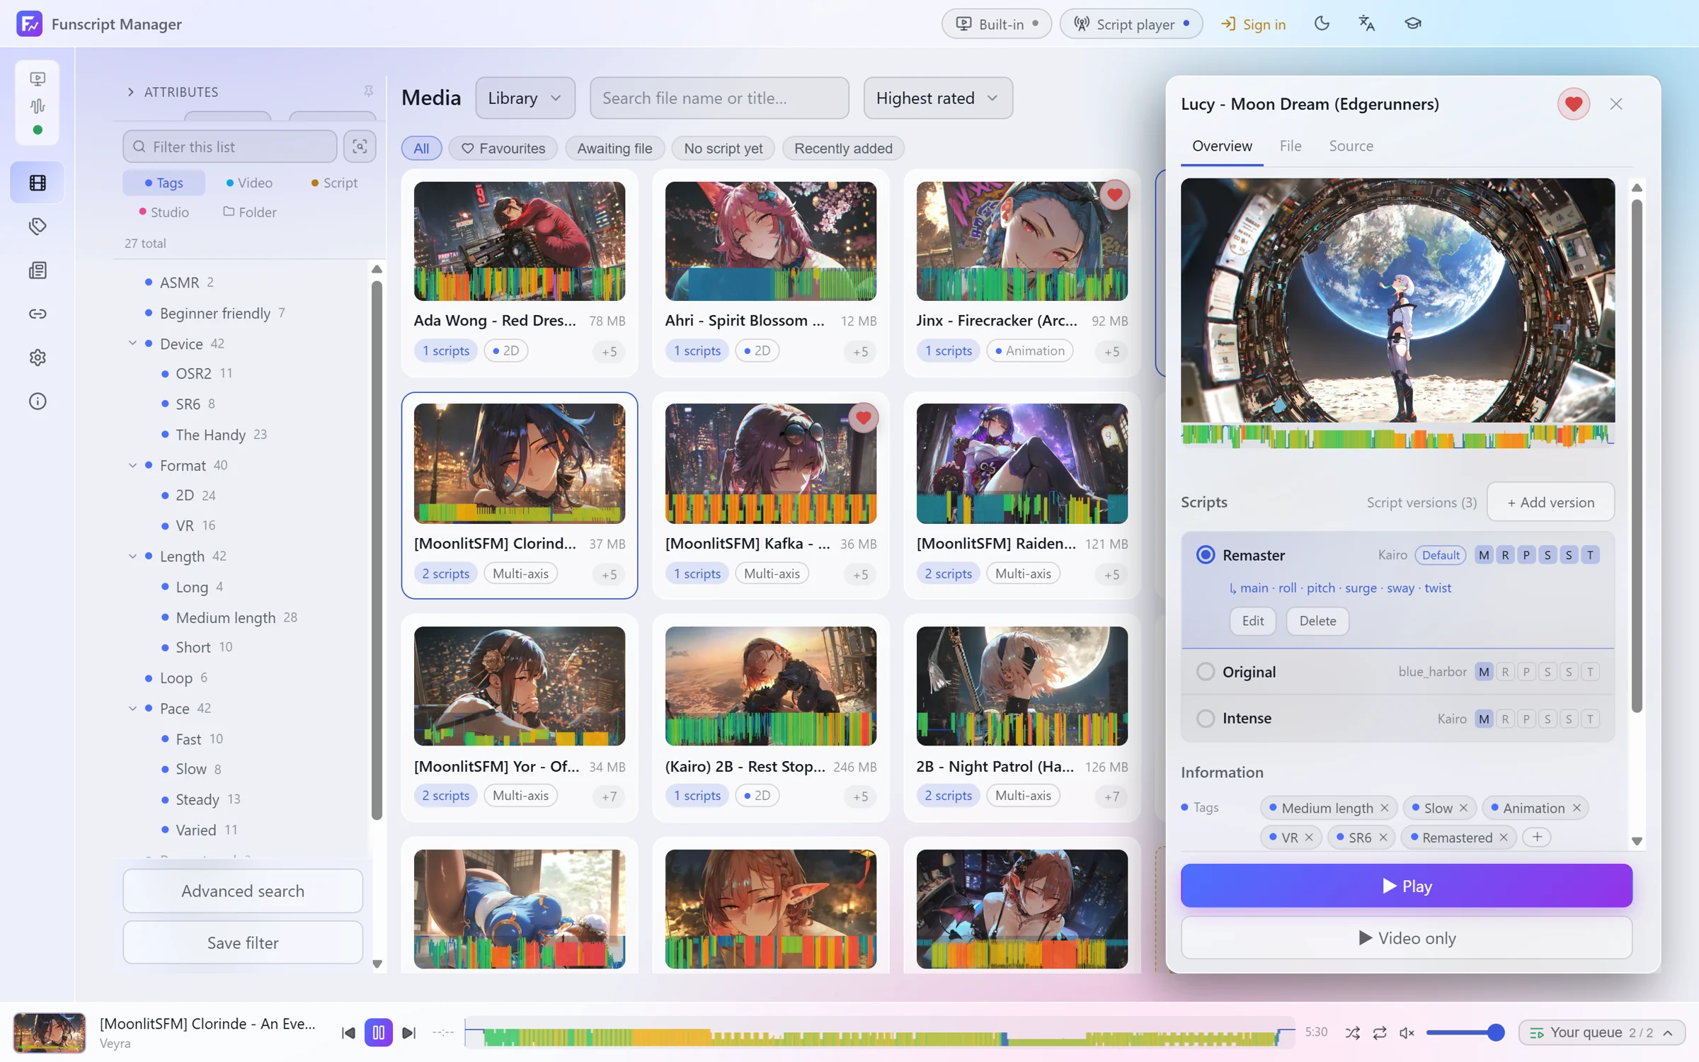
Task: Click the display device icon in sidebar
Action: pyautogui.click(x=38, y=78)
